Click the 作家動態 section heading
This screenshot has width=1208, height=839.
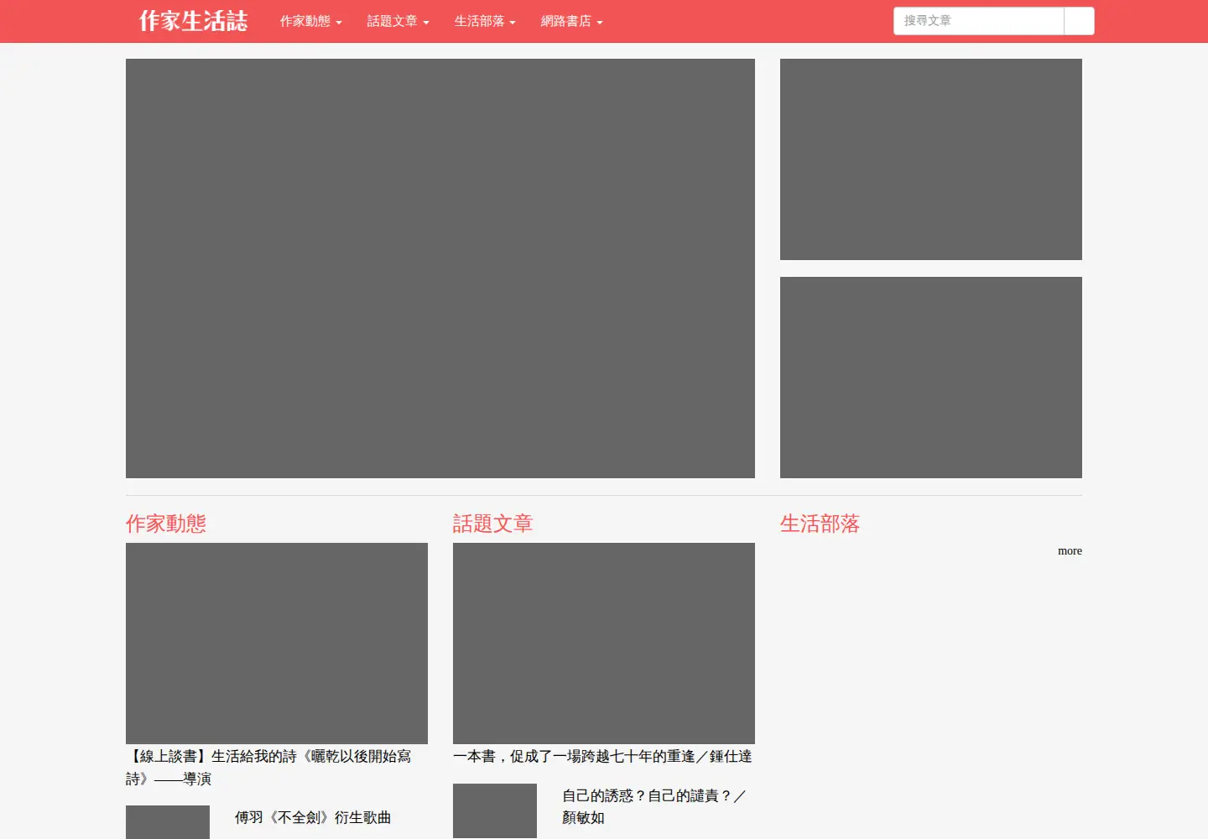(166, 524)
